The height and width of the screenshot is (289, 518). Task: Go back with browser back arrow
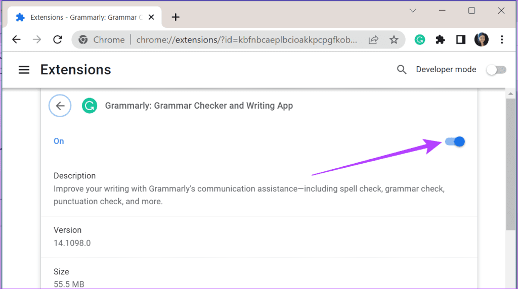coord(16,39)
